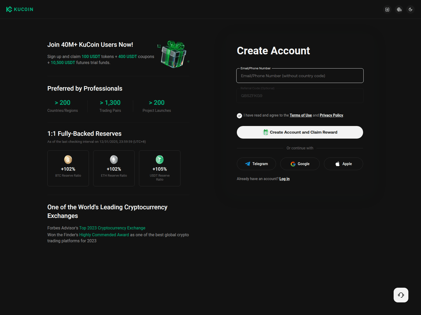Continue with Google
Screen dimensions: 421x315
(300, 164)
